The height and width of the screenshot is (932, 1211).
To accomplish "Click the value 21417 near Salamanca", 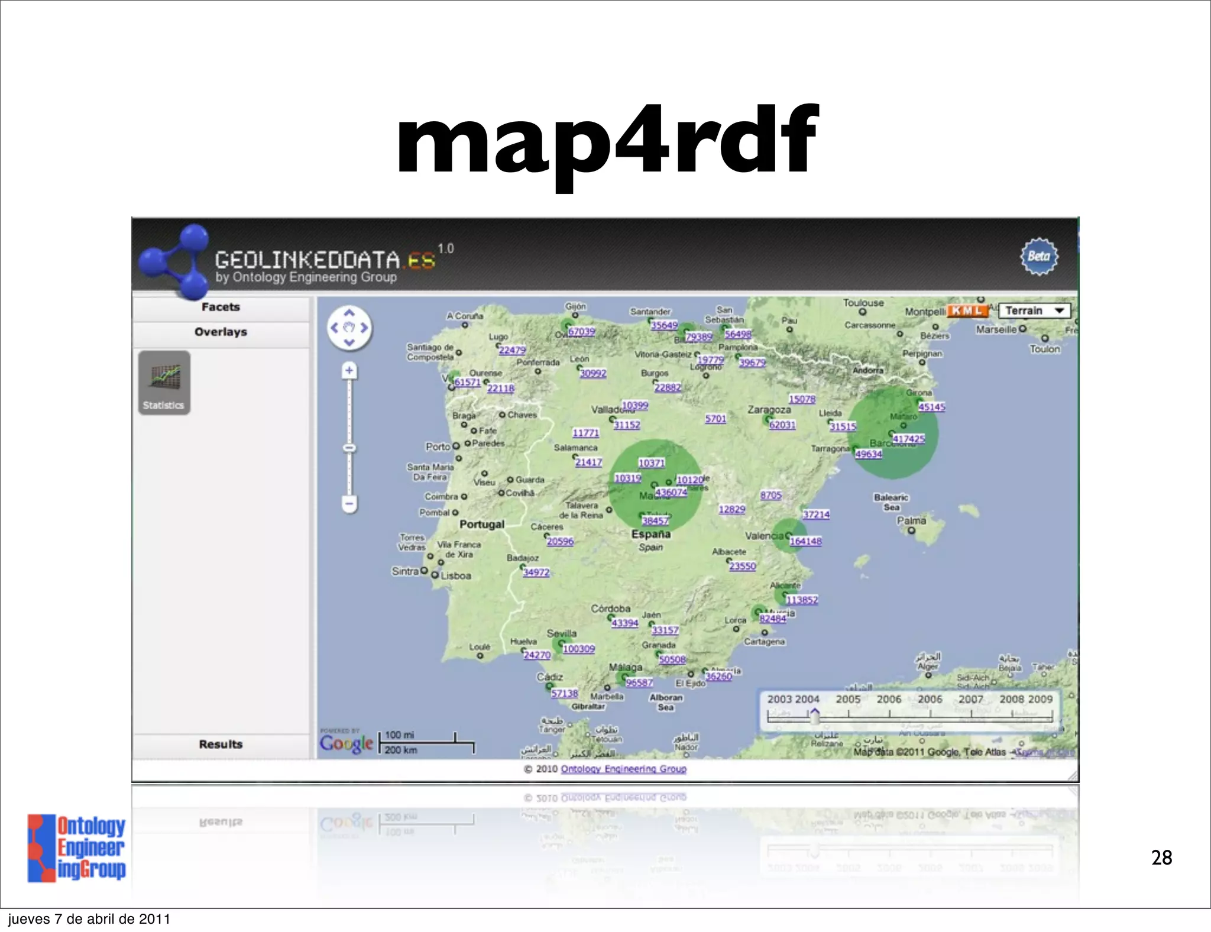I will [589, 462].
